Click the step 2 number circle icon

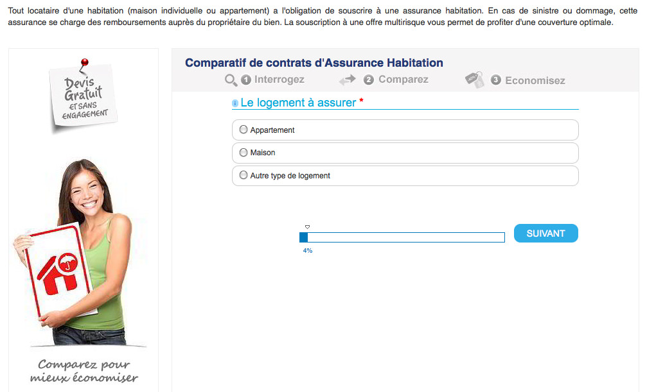pyautogui.click(x=369, y=80)
